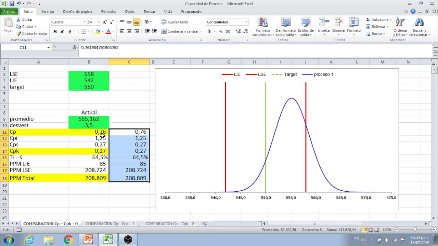Screen dimensions: 438x246
Task: Enable middle vertical alignment
Action: (x=129, y=22)
